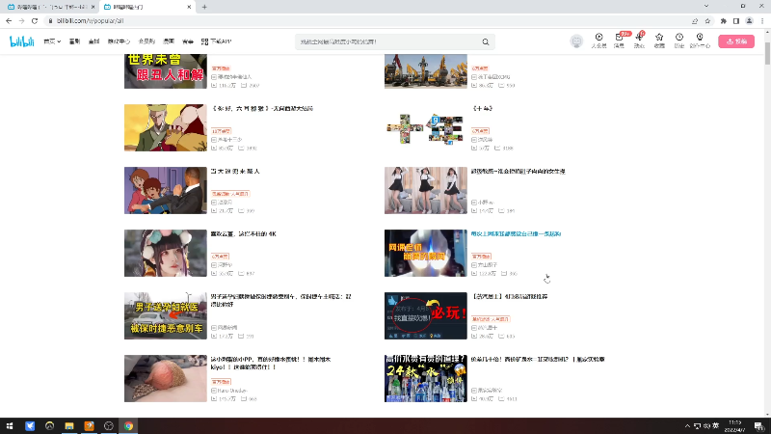Open the user avatar icon
The height and width of the screenshot is (434, 771).
click(x=576, y=41)
